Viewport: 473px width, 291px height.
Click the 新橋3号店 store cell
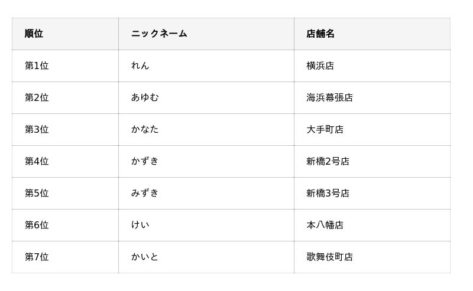328,193
